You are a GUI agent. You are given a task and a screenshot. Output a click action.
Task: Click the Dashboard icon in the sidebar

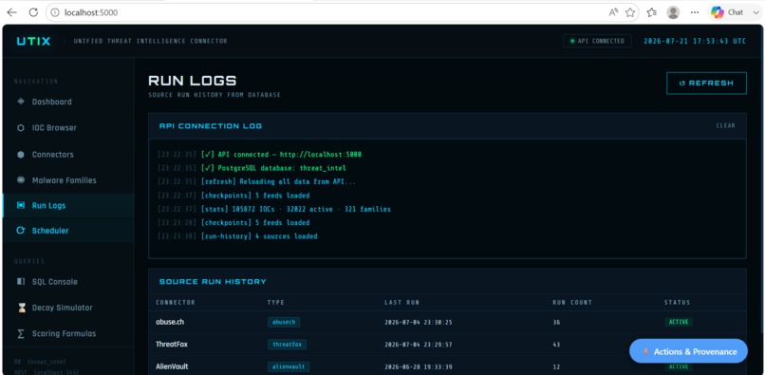click(21, 102)
